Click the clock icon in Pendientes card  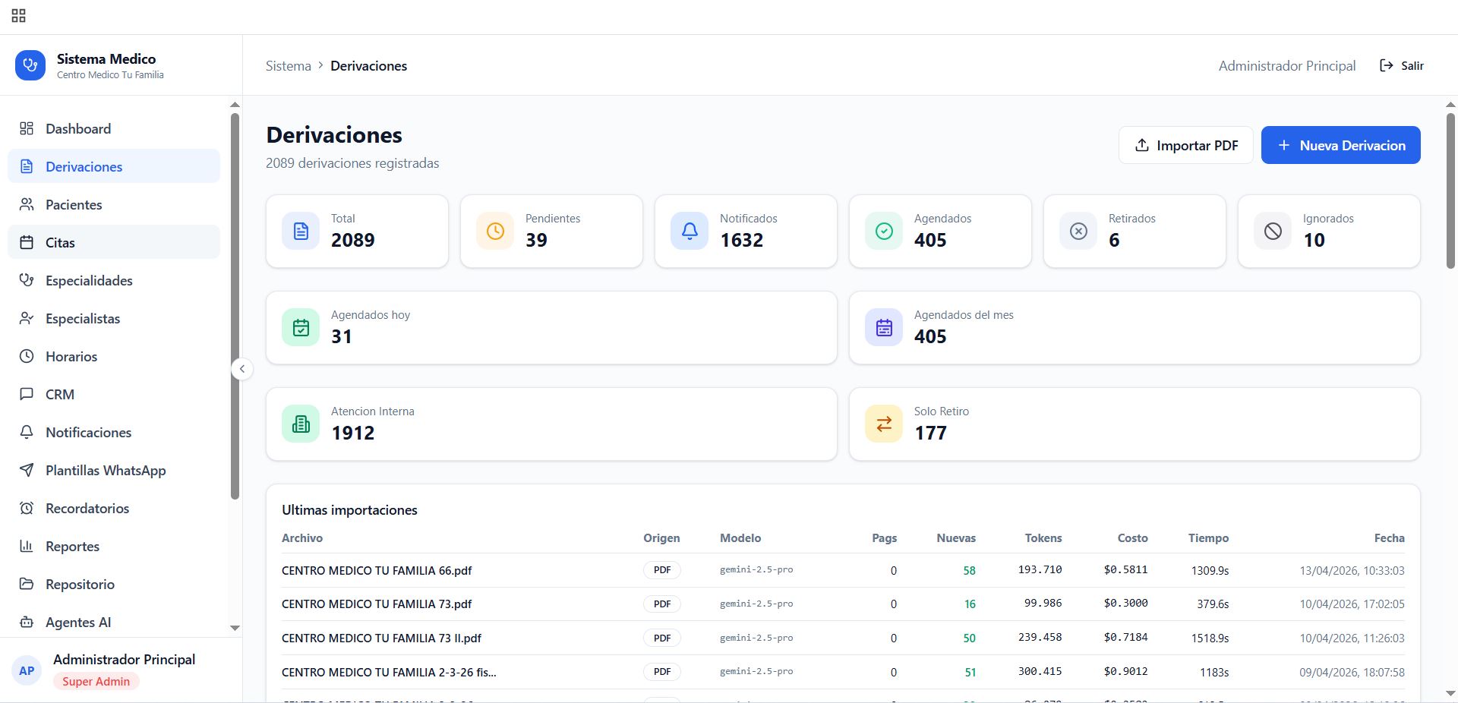(495, 231)
